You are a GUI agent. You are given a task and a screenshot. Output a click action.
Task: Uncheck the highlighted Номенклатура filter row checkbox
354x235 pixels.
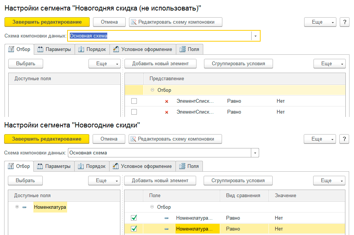pyautogui.click(x=134, y=229)
